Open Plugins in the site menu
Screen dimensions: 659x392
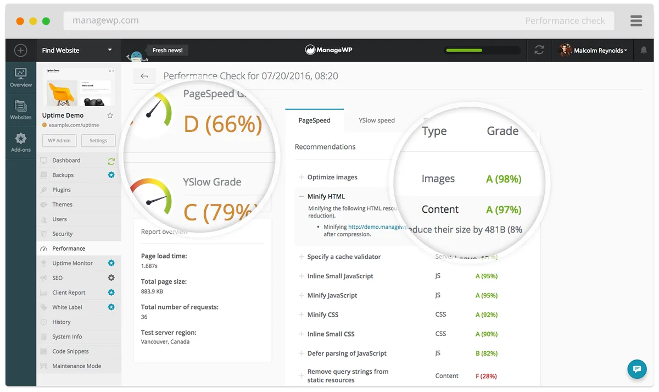click(62, 190)
